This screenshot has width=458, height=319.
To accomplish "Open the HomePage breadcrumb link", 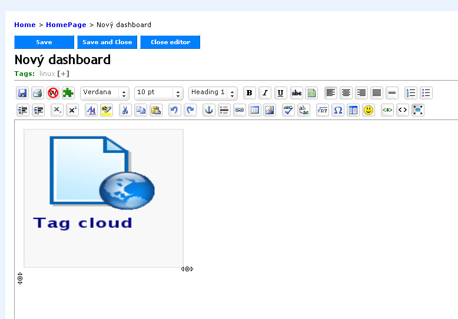I will [x=66, y=25].
